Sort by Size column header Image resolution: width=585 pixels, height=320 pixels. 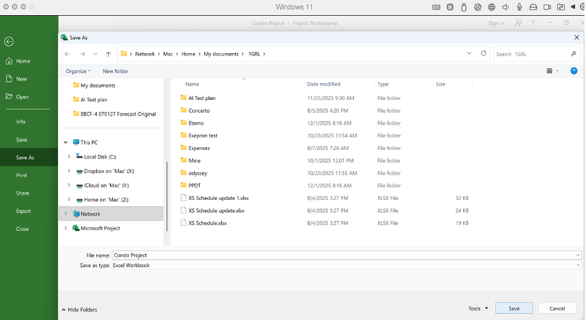coord(440,84)
